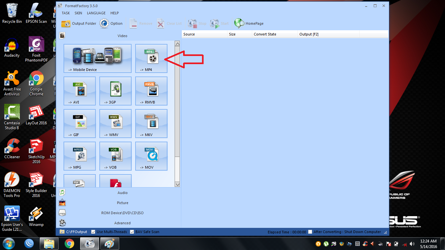445x250 pixels.
Task: Select the Camtasia Studio 8 shortcut
Action: point(12,117)
